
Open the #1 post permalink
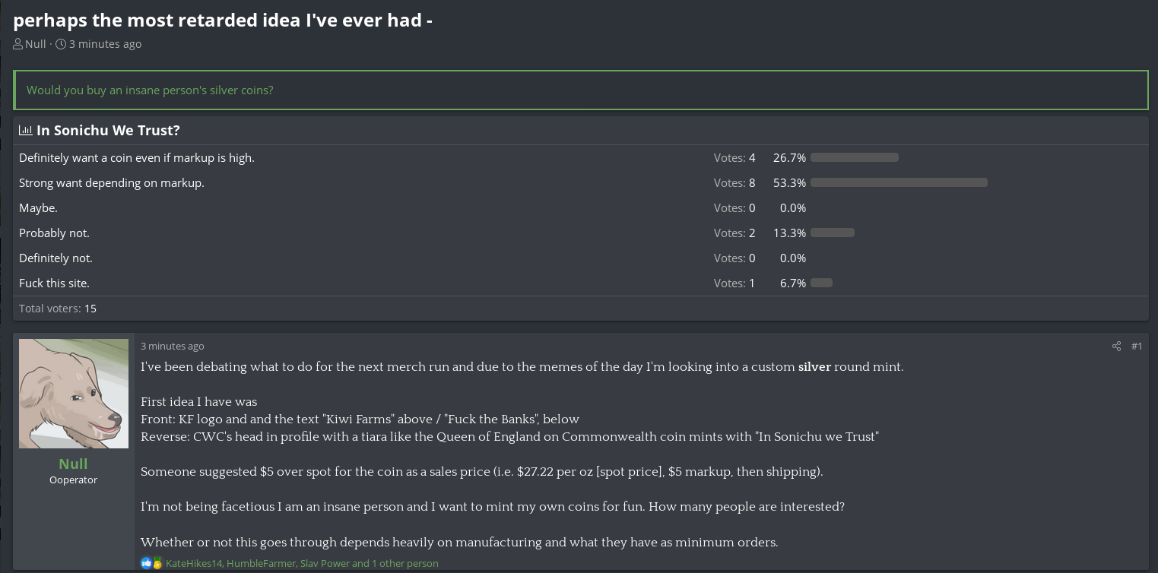[1137, 347]
